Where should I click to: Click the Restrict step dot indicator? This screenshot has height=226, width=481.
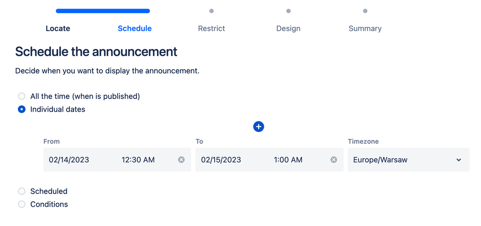coord(211,11)
